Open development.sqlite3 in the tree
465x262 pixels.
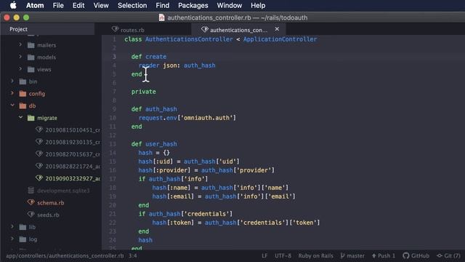[63, 191]
